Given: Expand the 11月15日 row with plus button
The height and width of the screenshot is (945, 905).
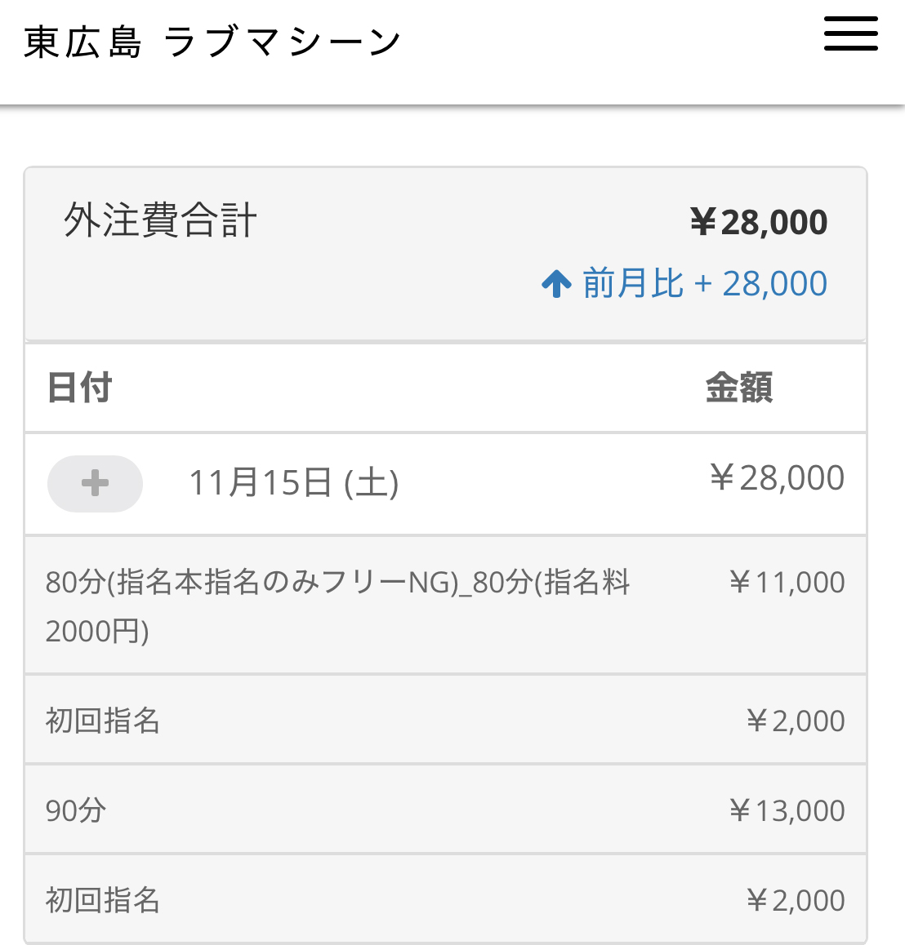Looking at the screenshot, I should coord(95,483).
